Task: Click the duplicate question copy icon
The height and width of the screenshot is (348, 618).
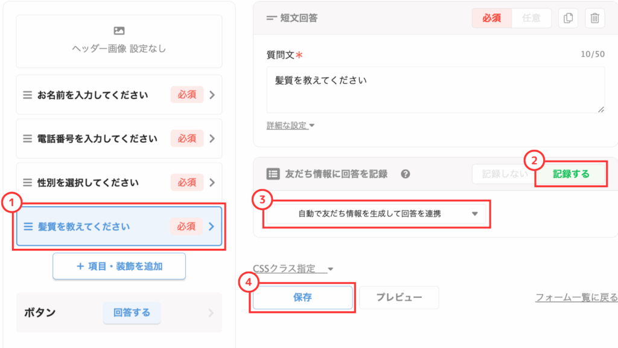Action: point(568,18)
